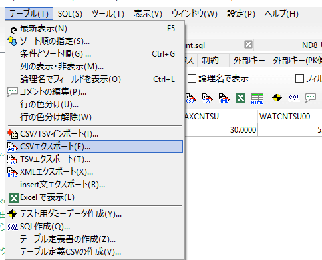Choose テーブル定義書の作成(Z)... entry
The image size is (322, 260).
tap(95, 239)
